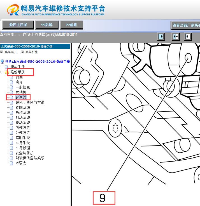Go forward with >>前进 button

coord(71,25)
